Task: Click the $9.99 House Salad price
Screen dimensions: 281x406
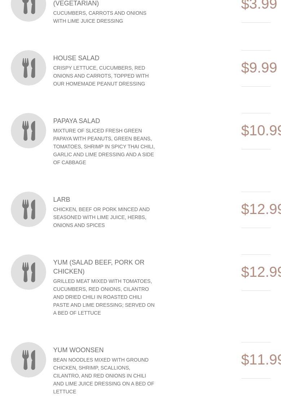Action: 259,68
